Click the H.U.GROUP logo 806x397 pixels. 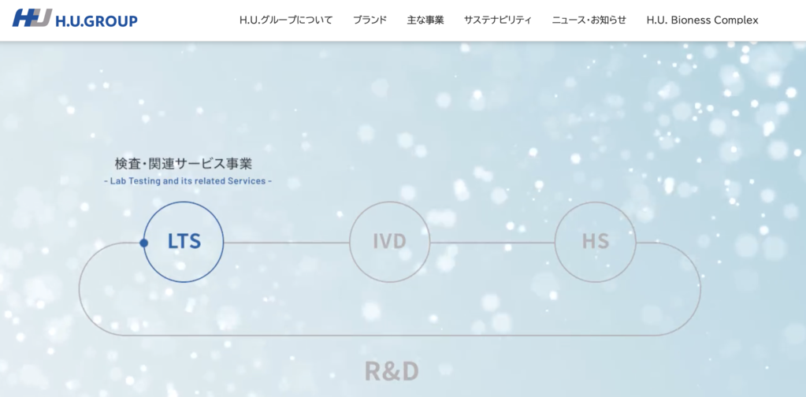75,18
